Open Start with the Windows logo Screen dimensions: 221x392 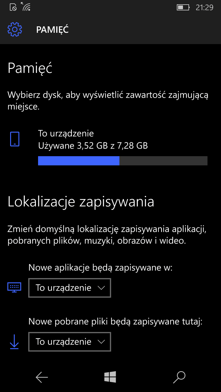tap(110, 377)
